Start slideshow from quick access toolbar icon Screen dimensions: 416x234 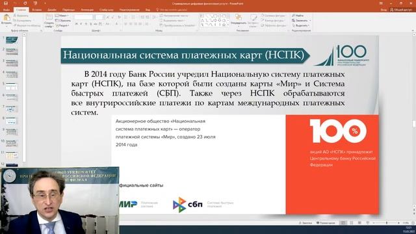pyautogui.click(x=35, y=3)
